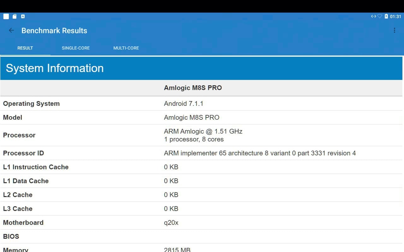Tap the keyboard 'A' status icon
Image resolution: width=404 pixels, height=252 pixels.
23,16
